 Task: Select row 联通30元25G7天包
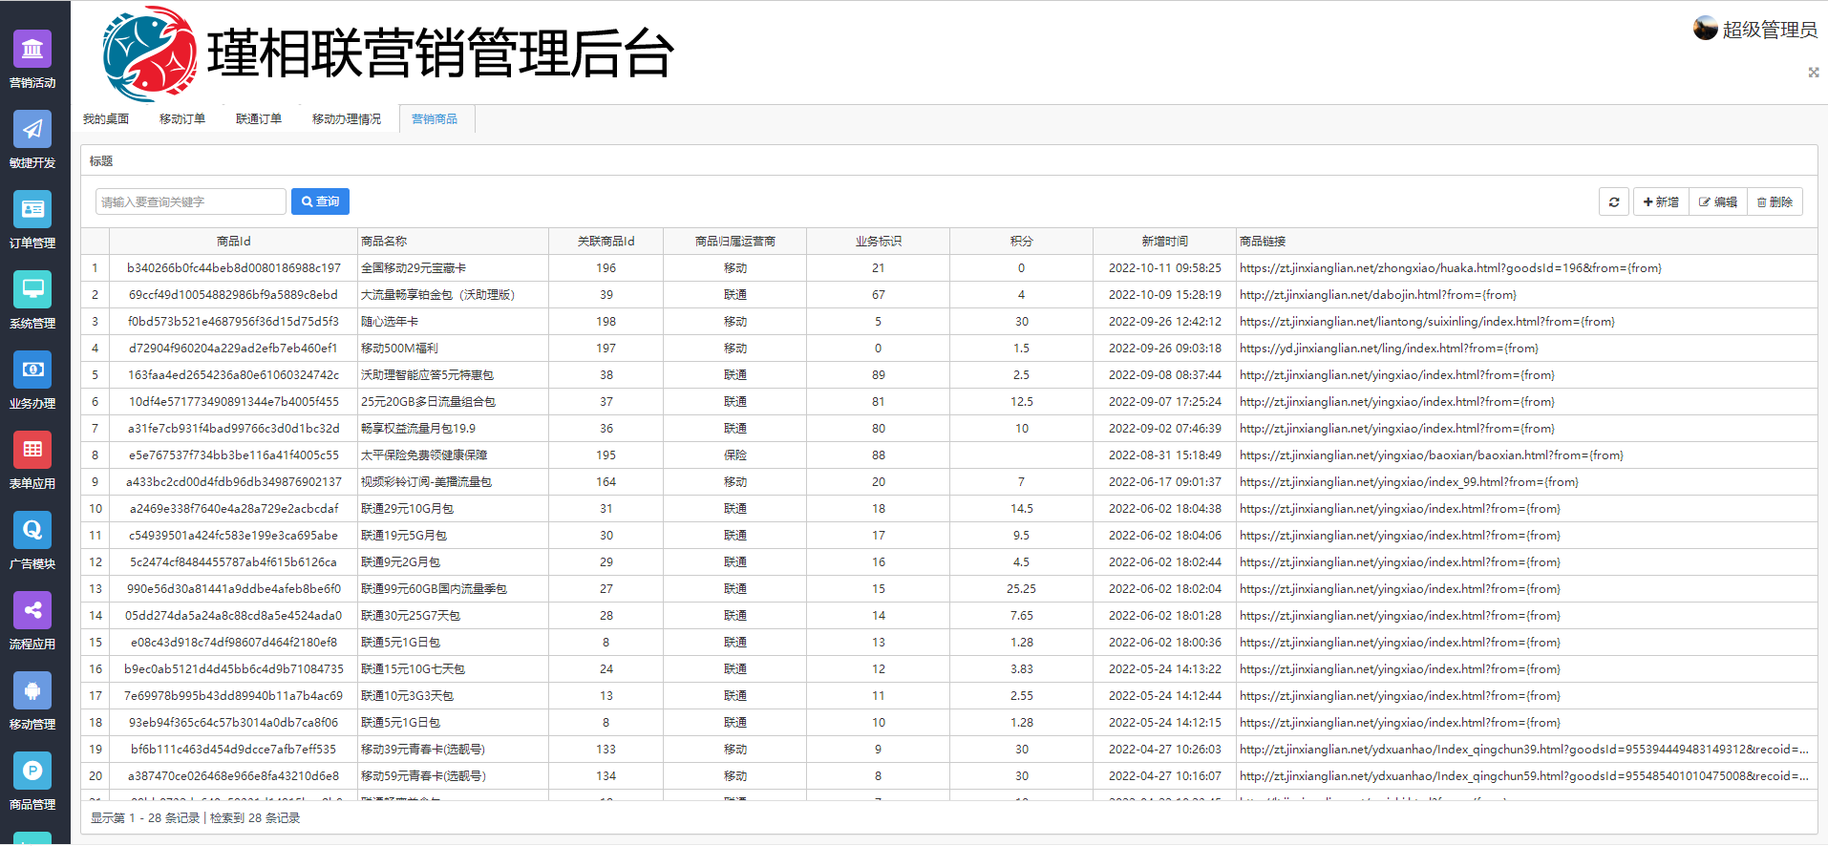949,616
